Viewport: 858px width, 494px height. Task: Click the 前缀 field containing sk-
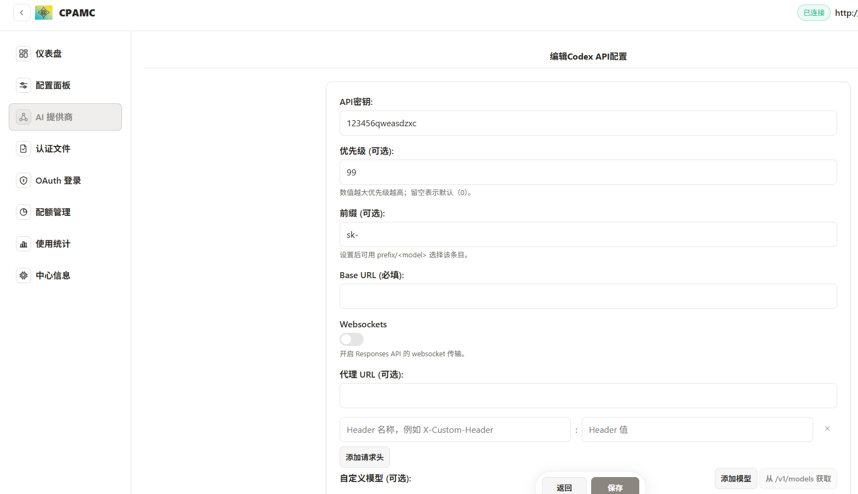point(588,234)
